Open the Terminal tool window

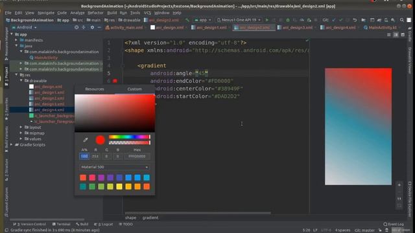[x=61, y=225]
